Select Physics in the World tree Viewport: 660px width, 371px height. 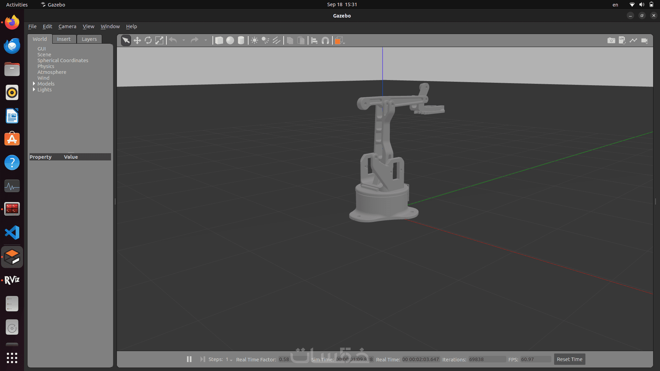click(x=46, y=66)
